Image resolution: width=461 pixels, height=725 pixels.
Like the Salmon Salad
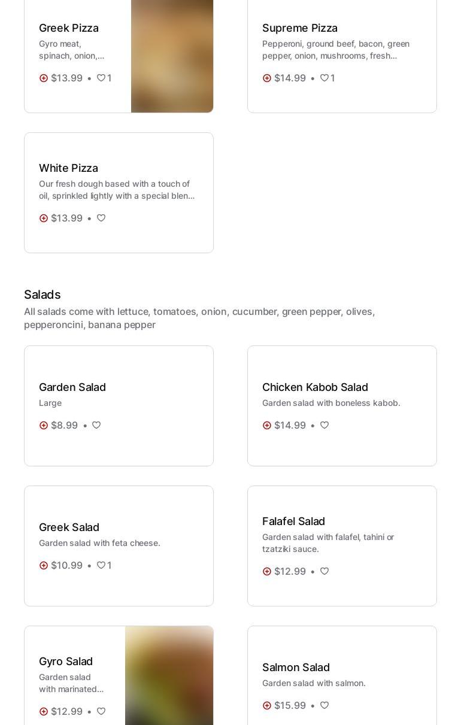click(324, 705)
